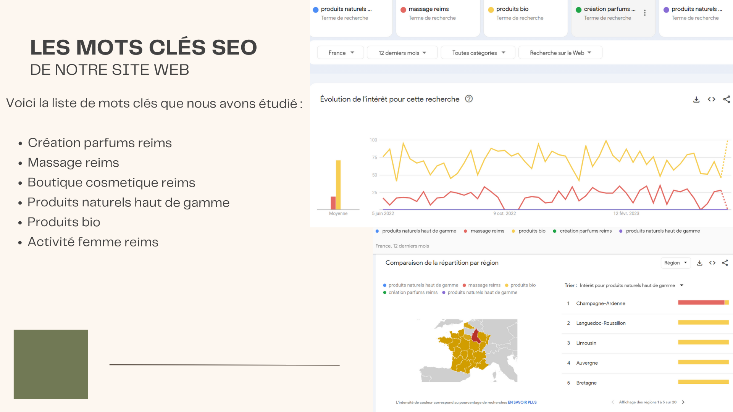Open three-dot menu on création parfums card
Viewport: 733px width, 412px height.
click(645, 13)
